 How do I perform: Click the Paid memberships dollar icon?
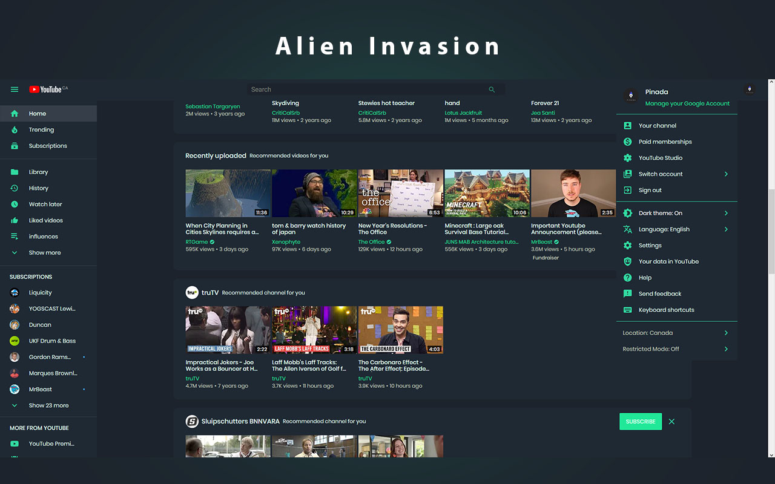point(627,142)
